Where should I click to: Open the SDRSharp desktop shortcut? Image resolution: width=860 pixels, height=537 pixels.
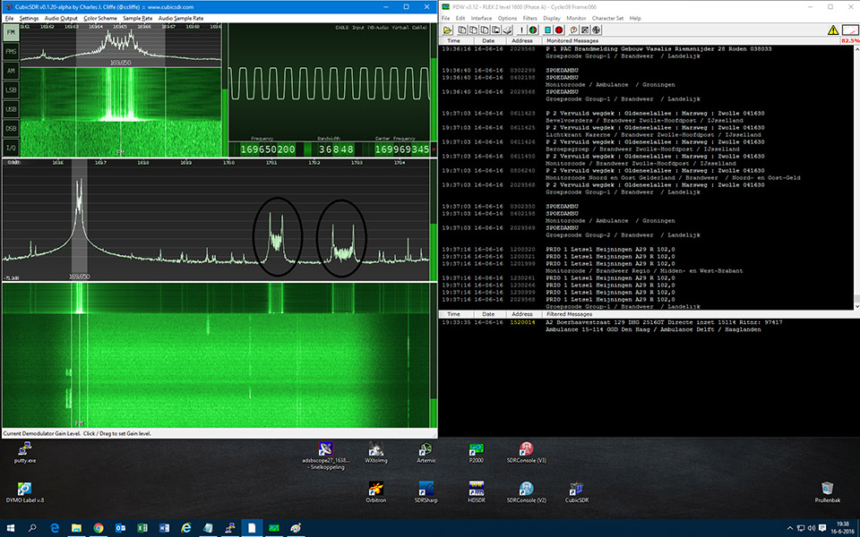click(426, 492)
